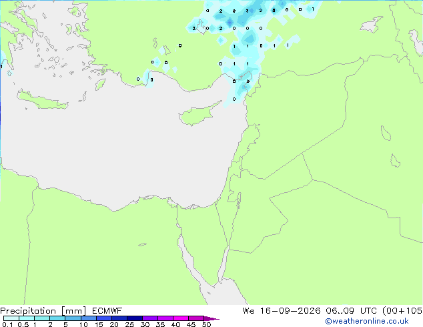Click the legend arrow tip beyond 50

tap(211, 318)
